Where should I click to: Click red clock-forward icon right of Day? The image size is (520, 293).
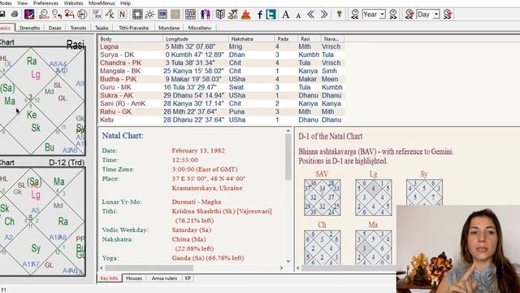click(448, 15)
